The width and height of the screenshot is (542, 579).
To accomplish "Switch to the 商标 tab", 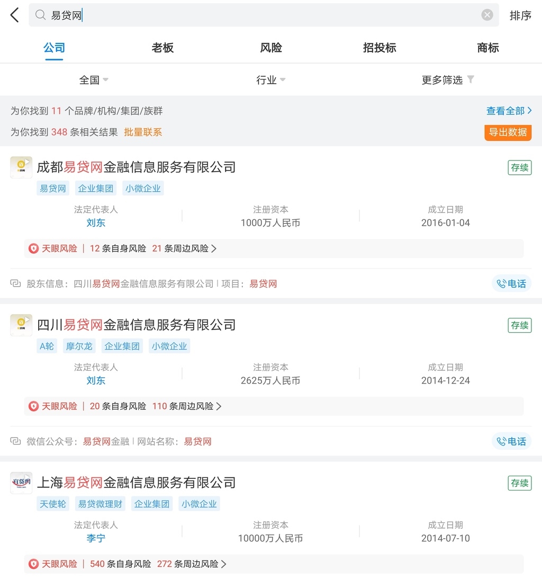I will pyautogui.click(x=487, y=48).
